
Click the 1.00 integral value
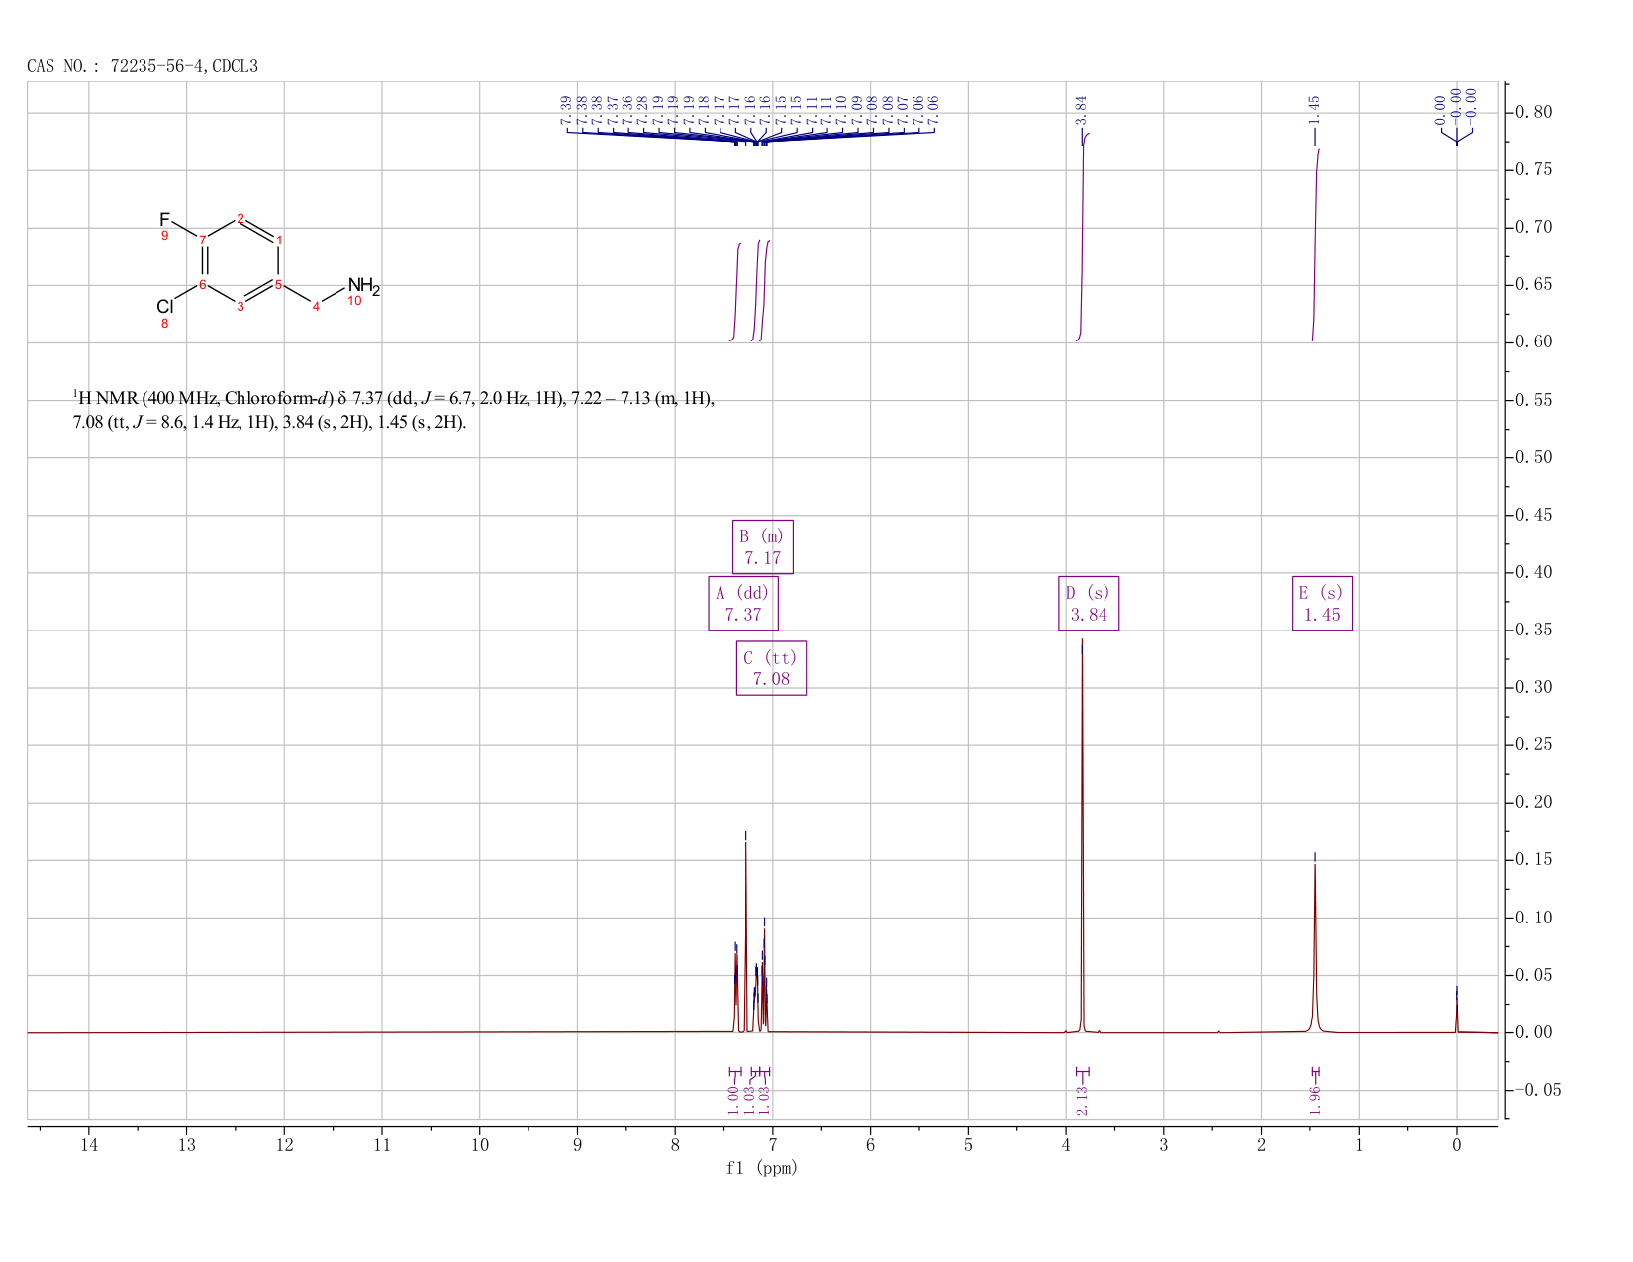coord(733,1101)
